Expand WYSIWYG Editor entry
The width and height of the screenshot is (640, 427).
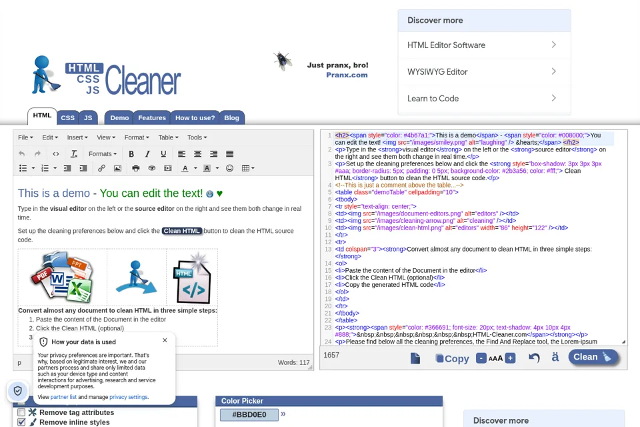[484, 72]
